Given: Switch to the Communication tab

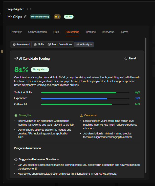Looking at the screenshot, I should point(37,32).
